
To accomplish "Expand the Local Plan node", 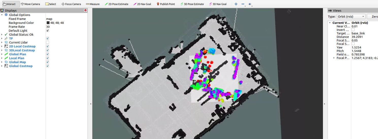I will 2,58.
